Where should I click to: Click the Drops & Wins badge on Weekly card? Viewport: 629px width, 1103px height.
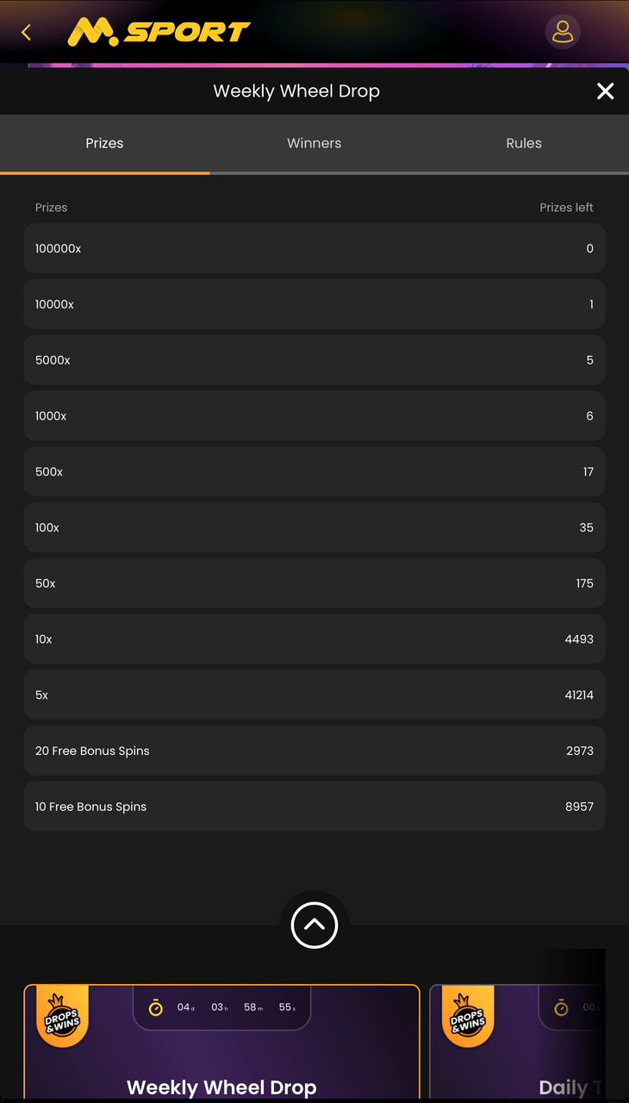(x=62, y=1019)
